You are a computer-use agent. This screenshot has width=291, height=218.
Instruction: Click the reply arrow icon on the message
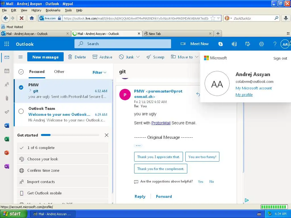click(x=198, y=94)
